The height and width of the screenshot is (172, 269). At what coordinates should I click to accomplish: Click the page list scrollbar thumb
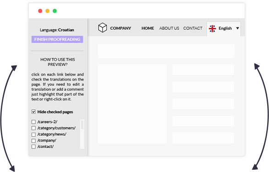(82, 124)
